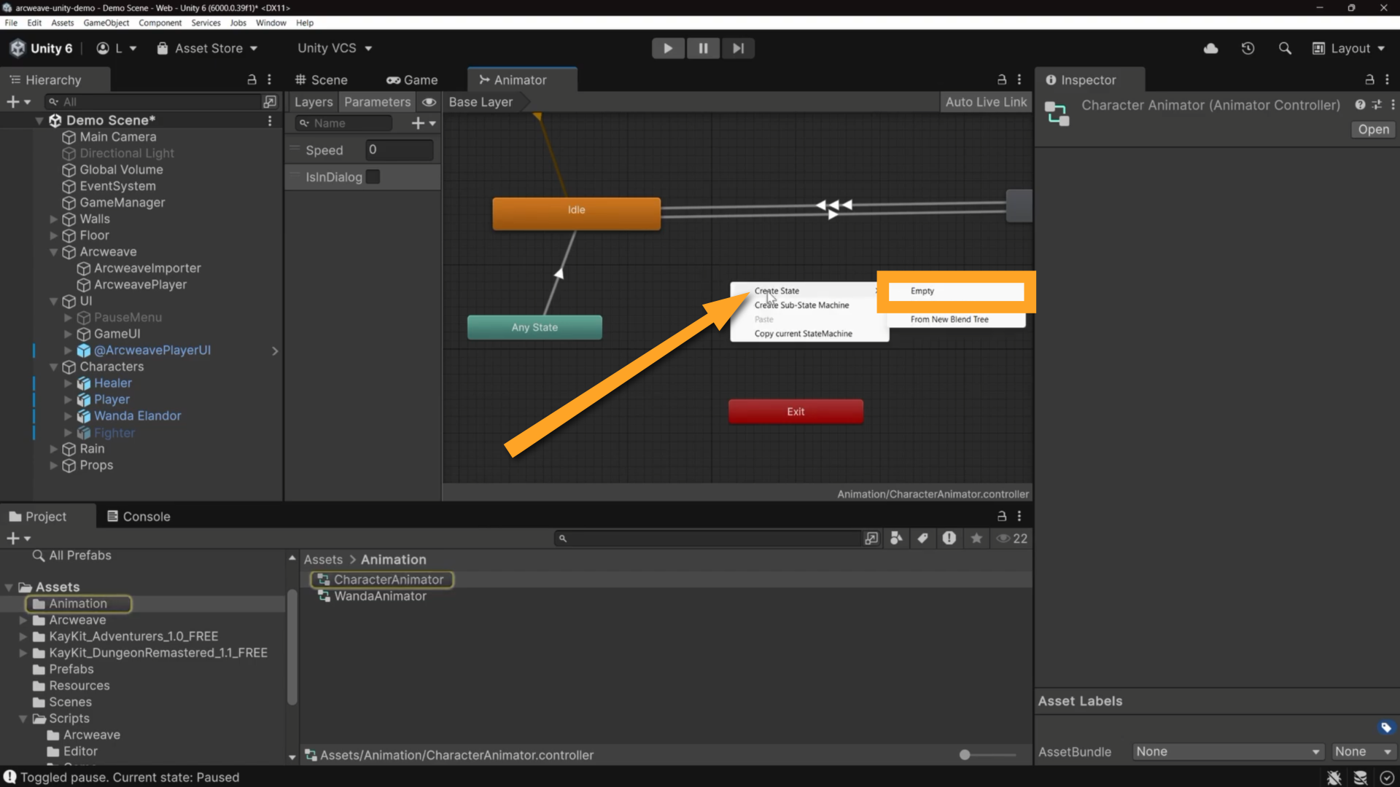This screenshot has height=787, width=1400.
Task: Open Hierarchy panel more options menu
Action: click(269, 79)
